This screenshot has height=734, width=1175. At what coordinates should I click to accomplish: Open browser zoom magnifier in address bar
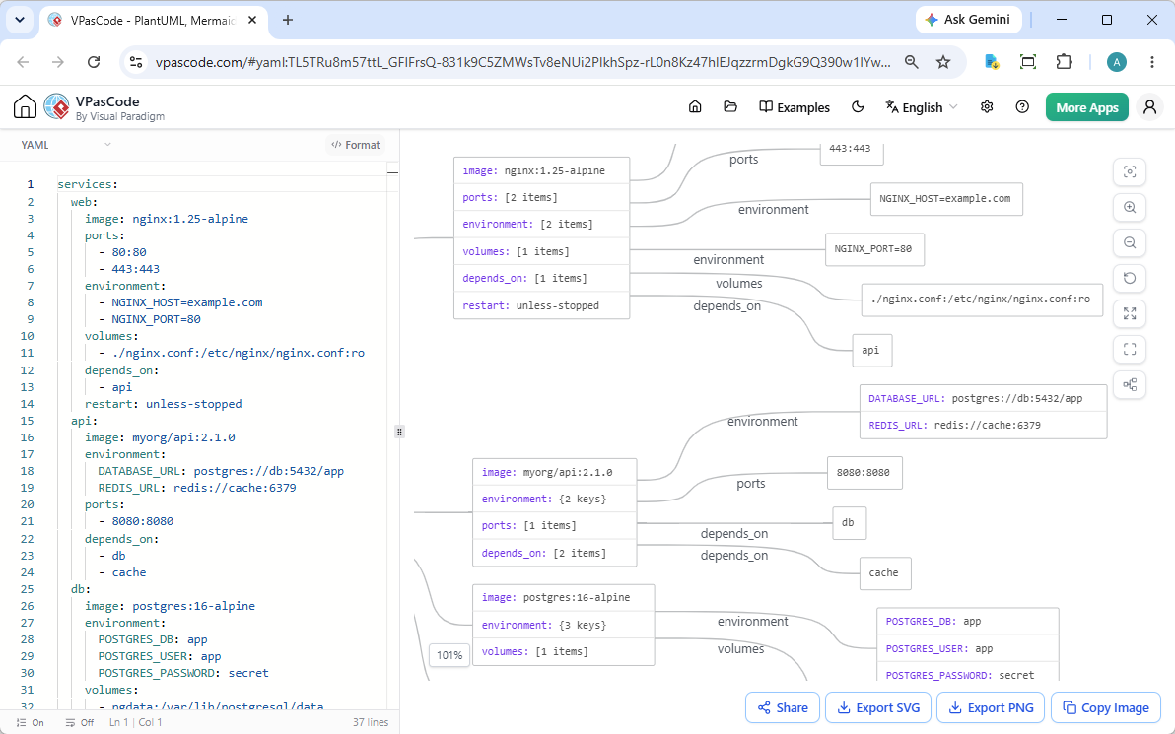911,62
